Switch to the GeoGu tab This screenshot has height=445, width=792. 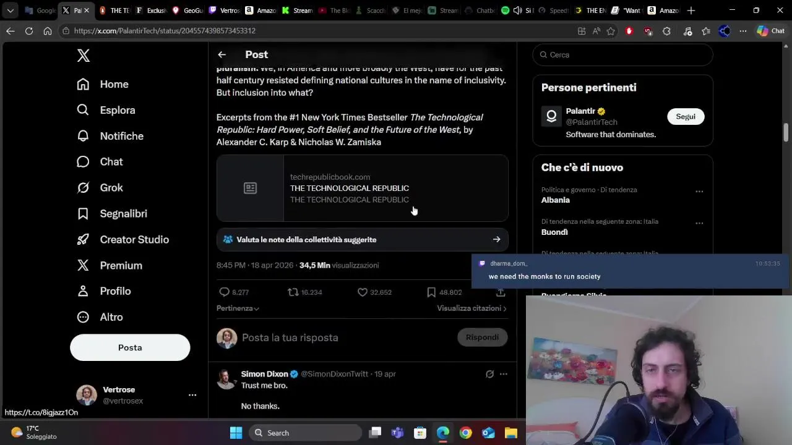pyautogui.click(x=187, y=11)
